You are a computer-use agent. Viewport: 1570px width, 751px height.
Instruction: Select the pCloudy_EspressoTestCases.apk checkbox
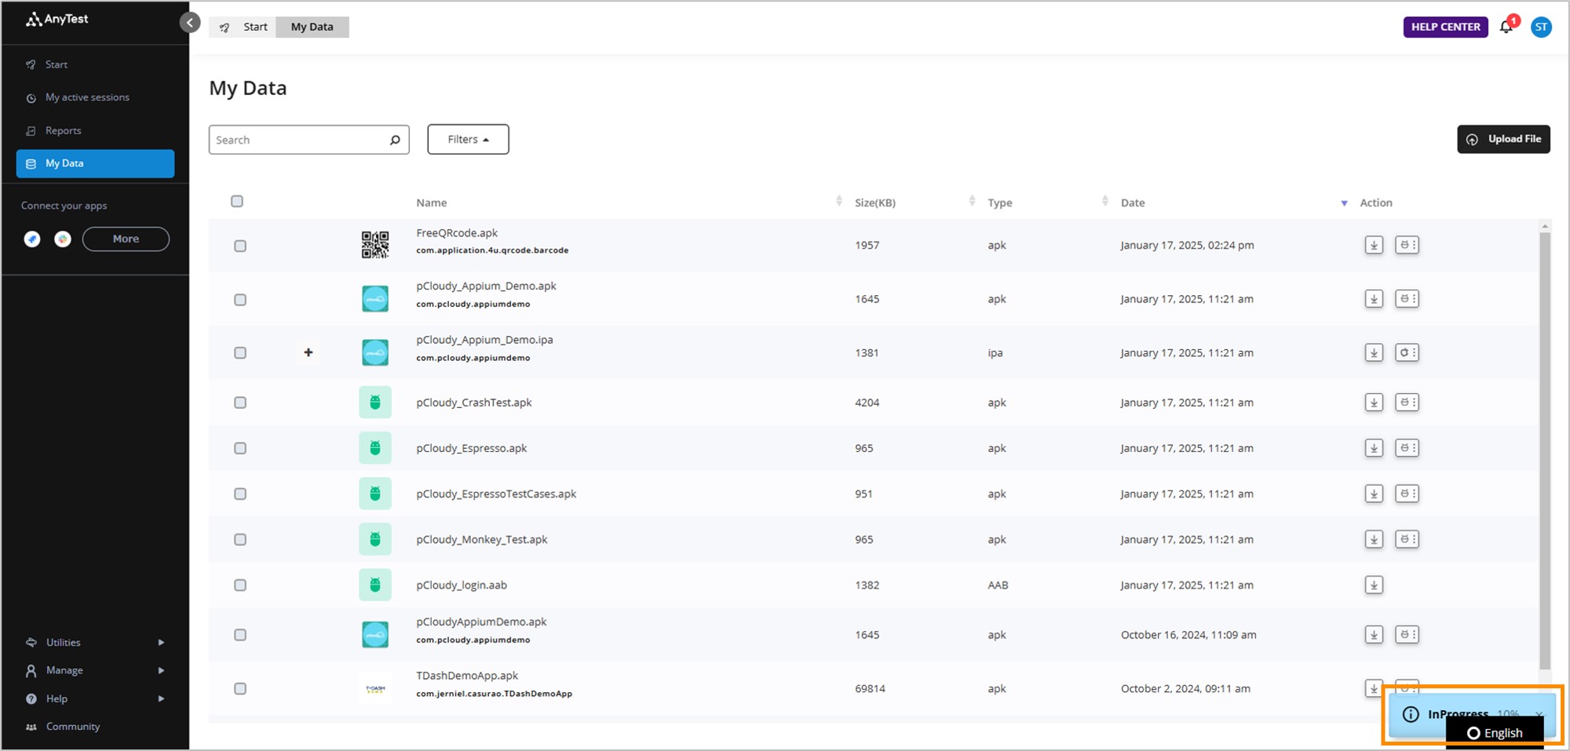coord(240,494)
